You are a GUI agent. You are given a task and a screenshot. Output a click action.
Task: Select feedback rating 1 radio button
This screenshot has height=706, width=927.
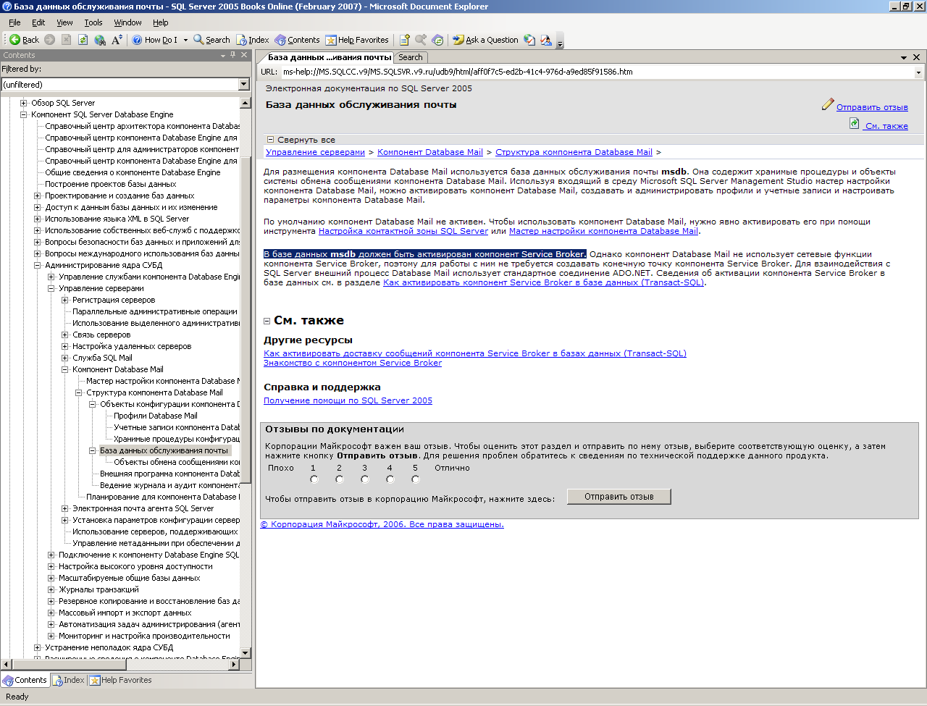coord(314,479)
